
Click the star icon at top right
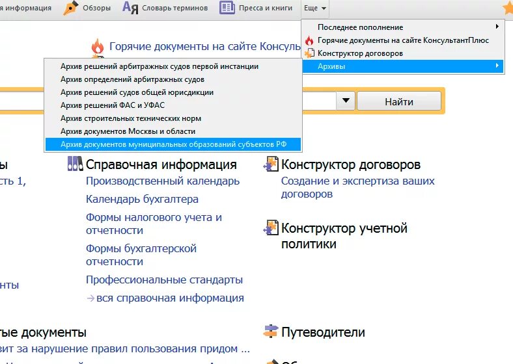point(508,7)
